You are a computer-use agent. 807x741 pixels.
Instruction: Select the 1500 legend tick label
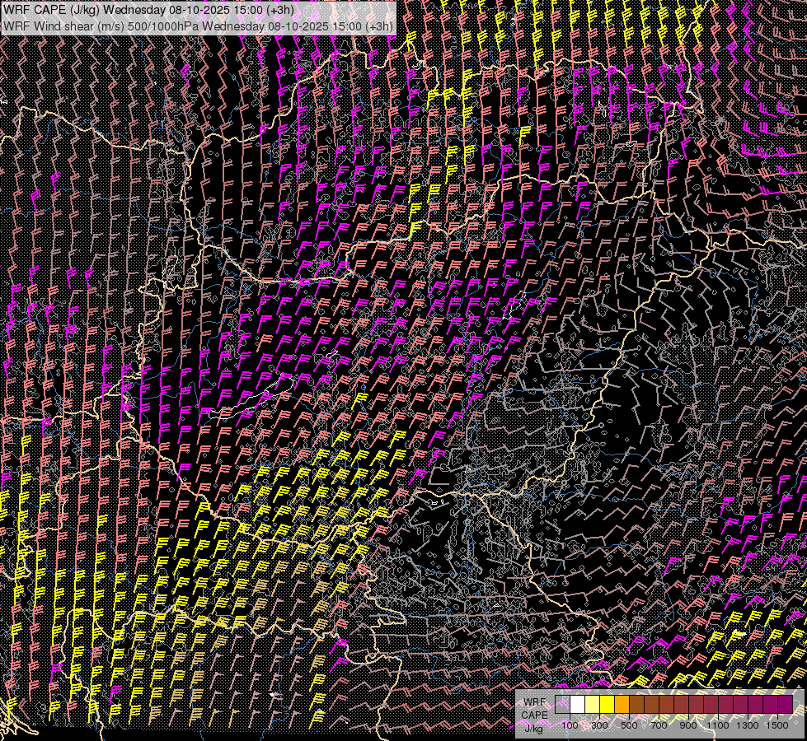pos(778,725)
